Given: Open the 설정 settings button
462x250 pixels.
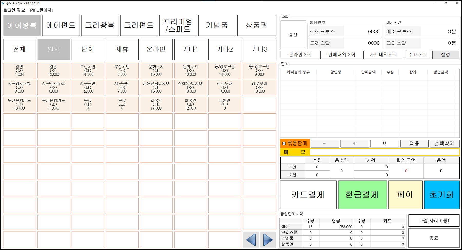Looking at the screenshot, I should point(446,55).
